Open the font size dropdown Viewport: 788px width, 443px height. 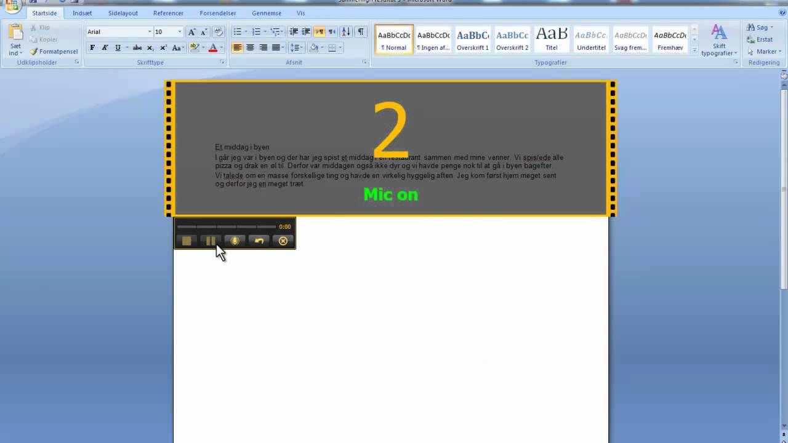coord(180,31)
